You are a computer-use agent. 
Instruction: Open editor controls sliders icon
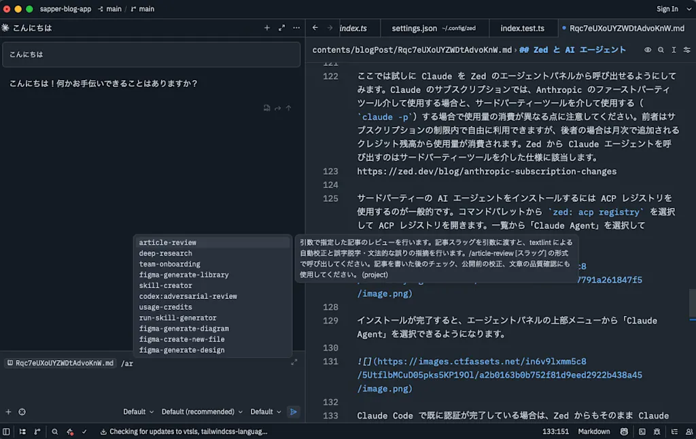click(687, 50)
